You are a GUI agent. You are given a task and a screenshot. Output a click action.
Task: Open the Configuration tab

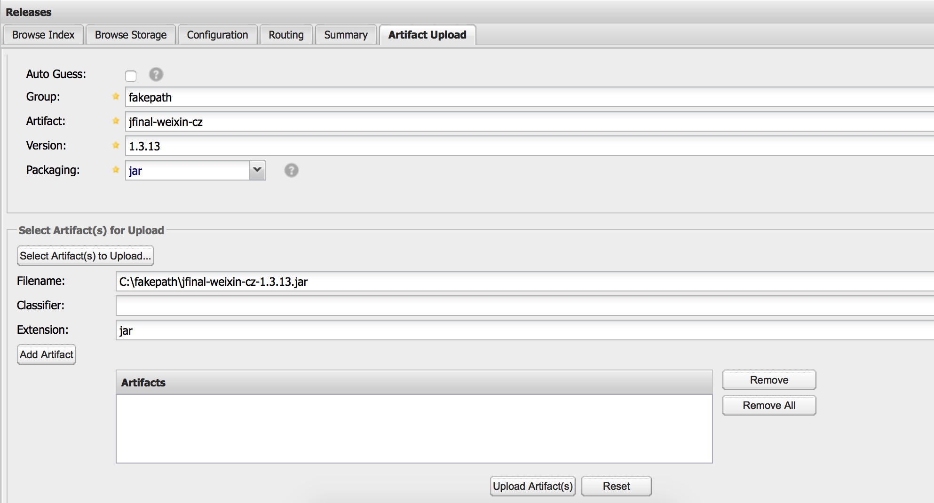(x=217, y=34)
